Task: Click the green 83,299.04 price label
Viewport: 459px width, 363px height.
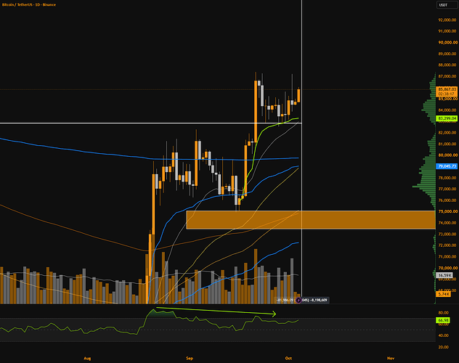Action: pyautogui.click(x=447, y=118)
